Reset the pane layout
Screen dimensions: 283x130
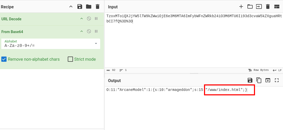pos(277,7)
